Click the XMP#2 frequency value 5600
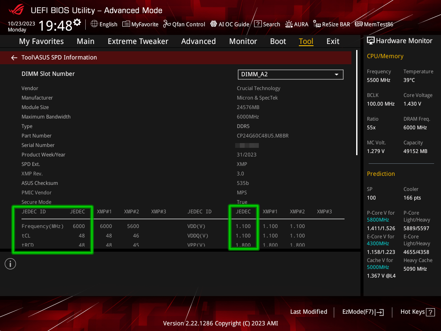The width and height of the screenshot is (441, 331). point(133,226)
